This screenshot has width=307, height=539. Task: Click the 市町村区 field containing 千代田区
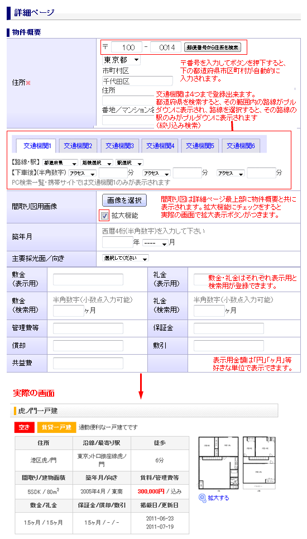tap(137, 81)
